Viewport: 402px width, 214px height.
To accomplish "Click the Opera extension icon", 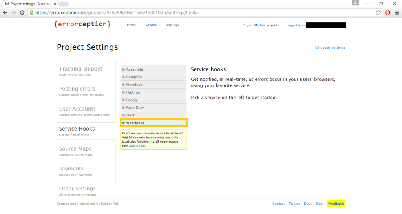I will pos(387,13).
